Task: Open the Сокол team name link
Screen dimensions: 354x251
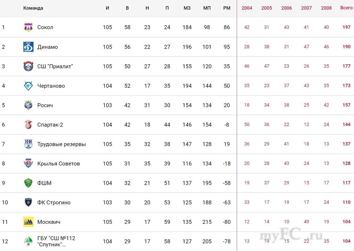Action: pyautogui.click(x=45, y=27)
